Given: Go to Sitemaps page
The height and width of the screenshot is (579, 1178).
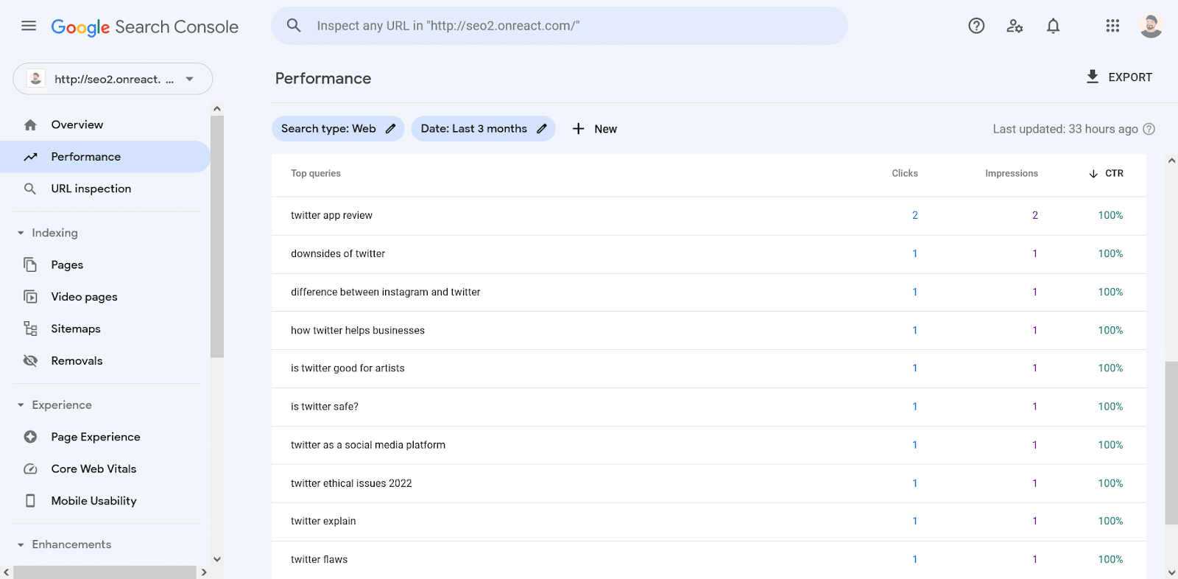Looking at the screenshot, I should coord(76,329).
